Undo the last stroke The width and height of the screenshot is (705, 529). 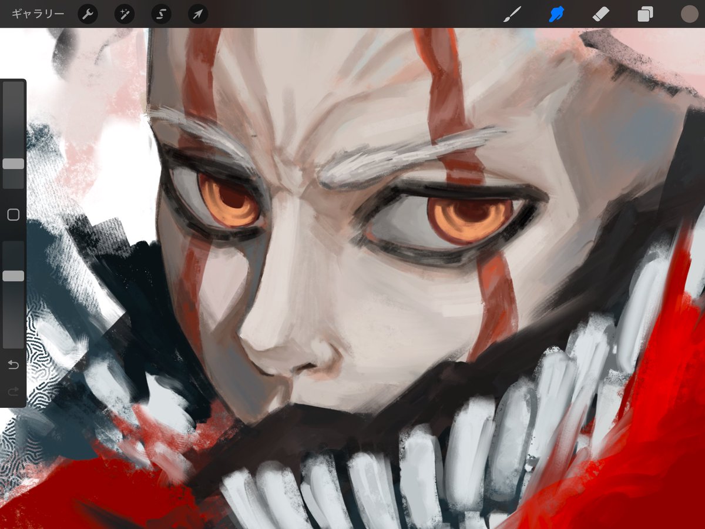click(x=13, y=365)
